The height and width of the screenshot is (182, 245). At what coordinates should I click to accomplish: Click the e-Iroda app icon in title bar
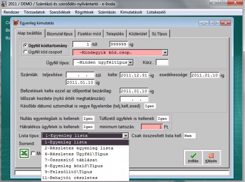(x=4, y=4)
